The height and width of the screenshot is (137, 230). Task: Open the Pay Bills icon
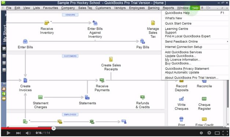142,41
